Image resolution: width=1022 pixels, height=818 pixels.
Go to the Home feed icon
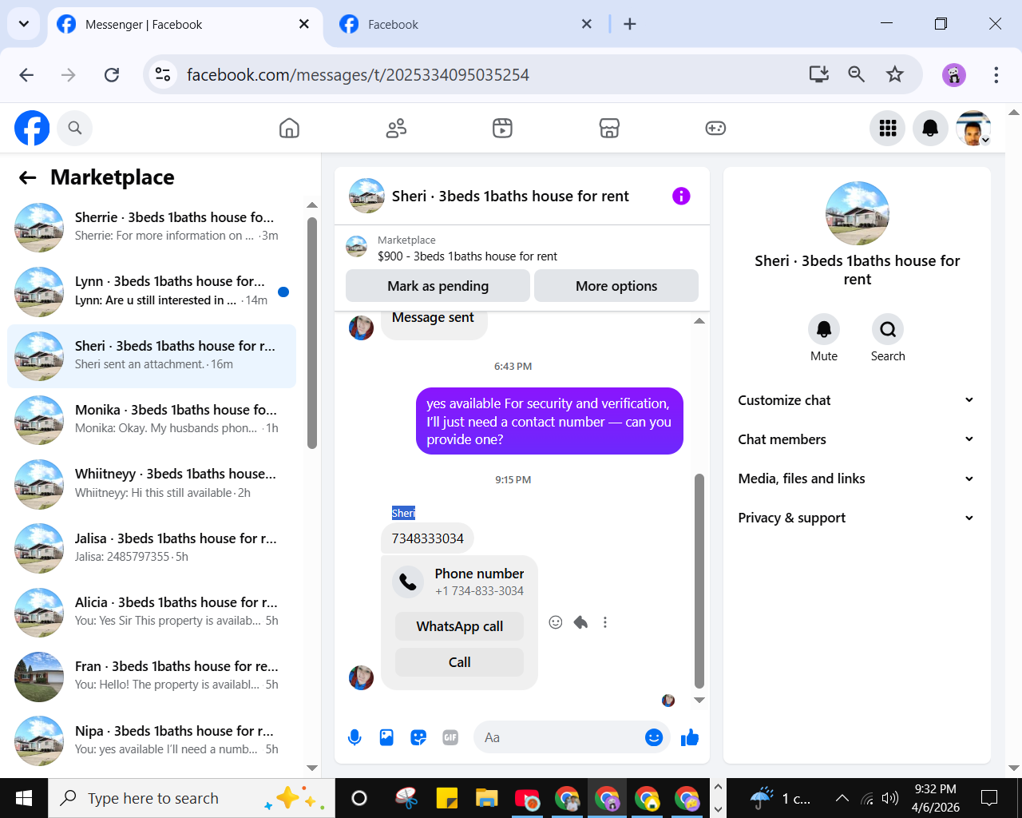pyautogui.click(x=289, y=128)
